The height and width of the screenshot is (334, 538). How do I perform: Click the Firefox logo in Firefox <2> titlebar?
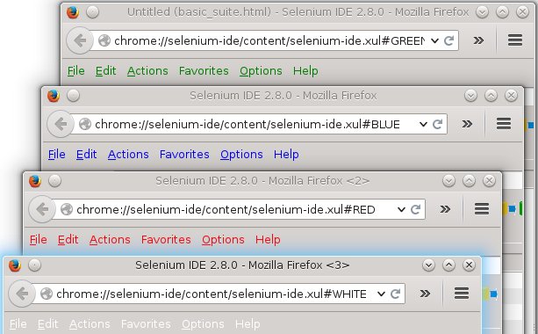(34, 181)
